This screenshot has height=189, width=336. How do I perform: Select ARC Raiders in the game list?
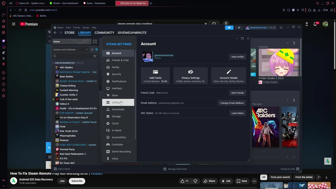point(66,67)
